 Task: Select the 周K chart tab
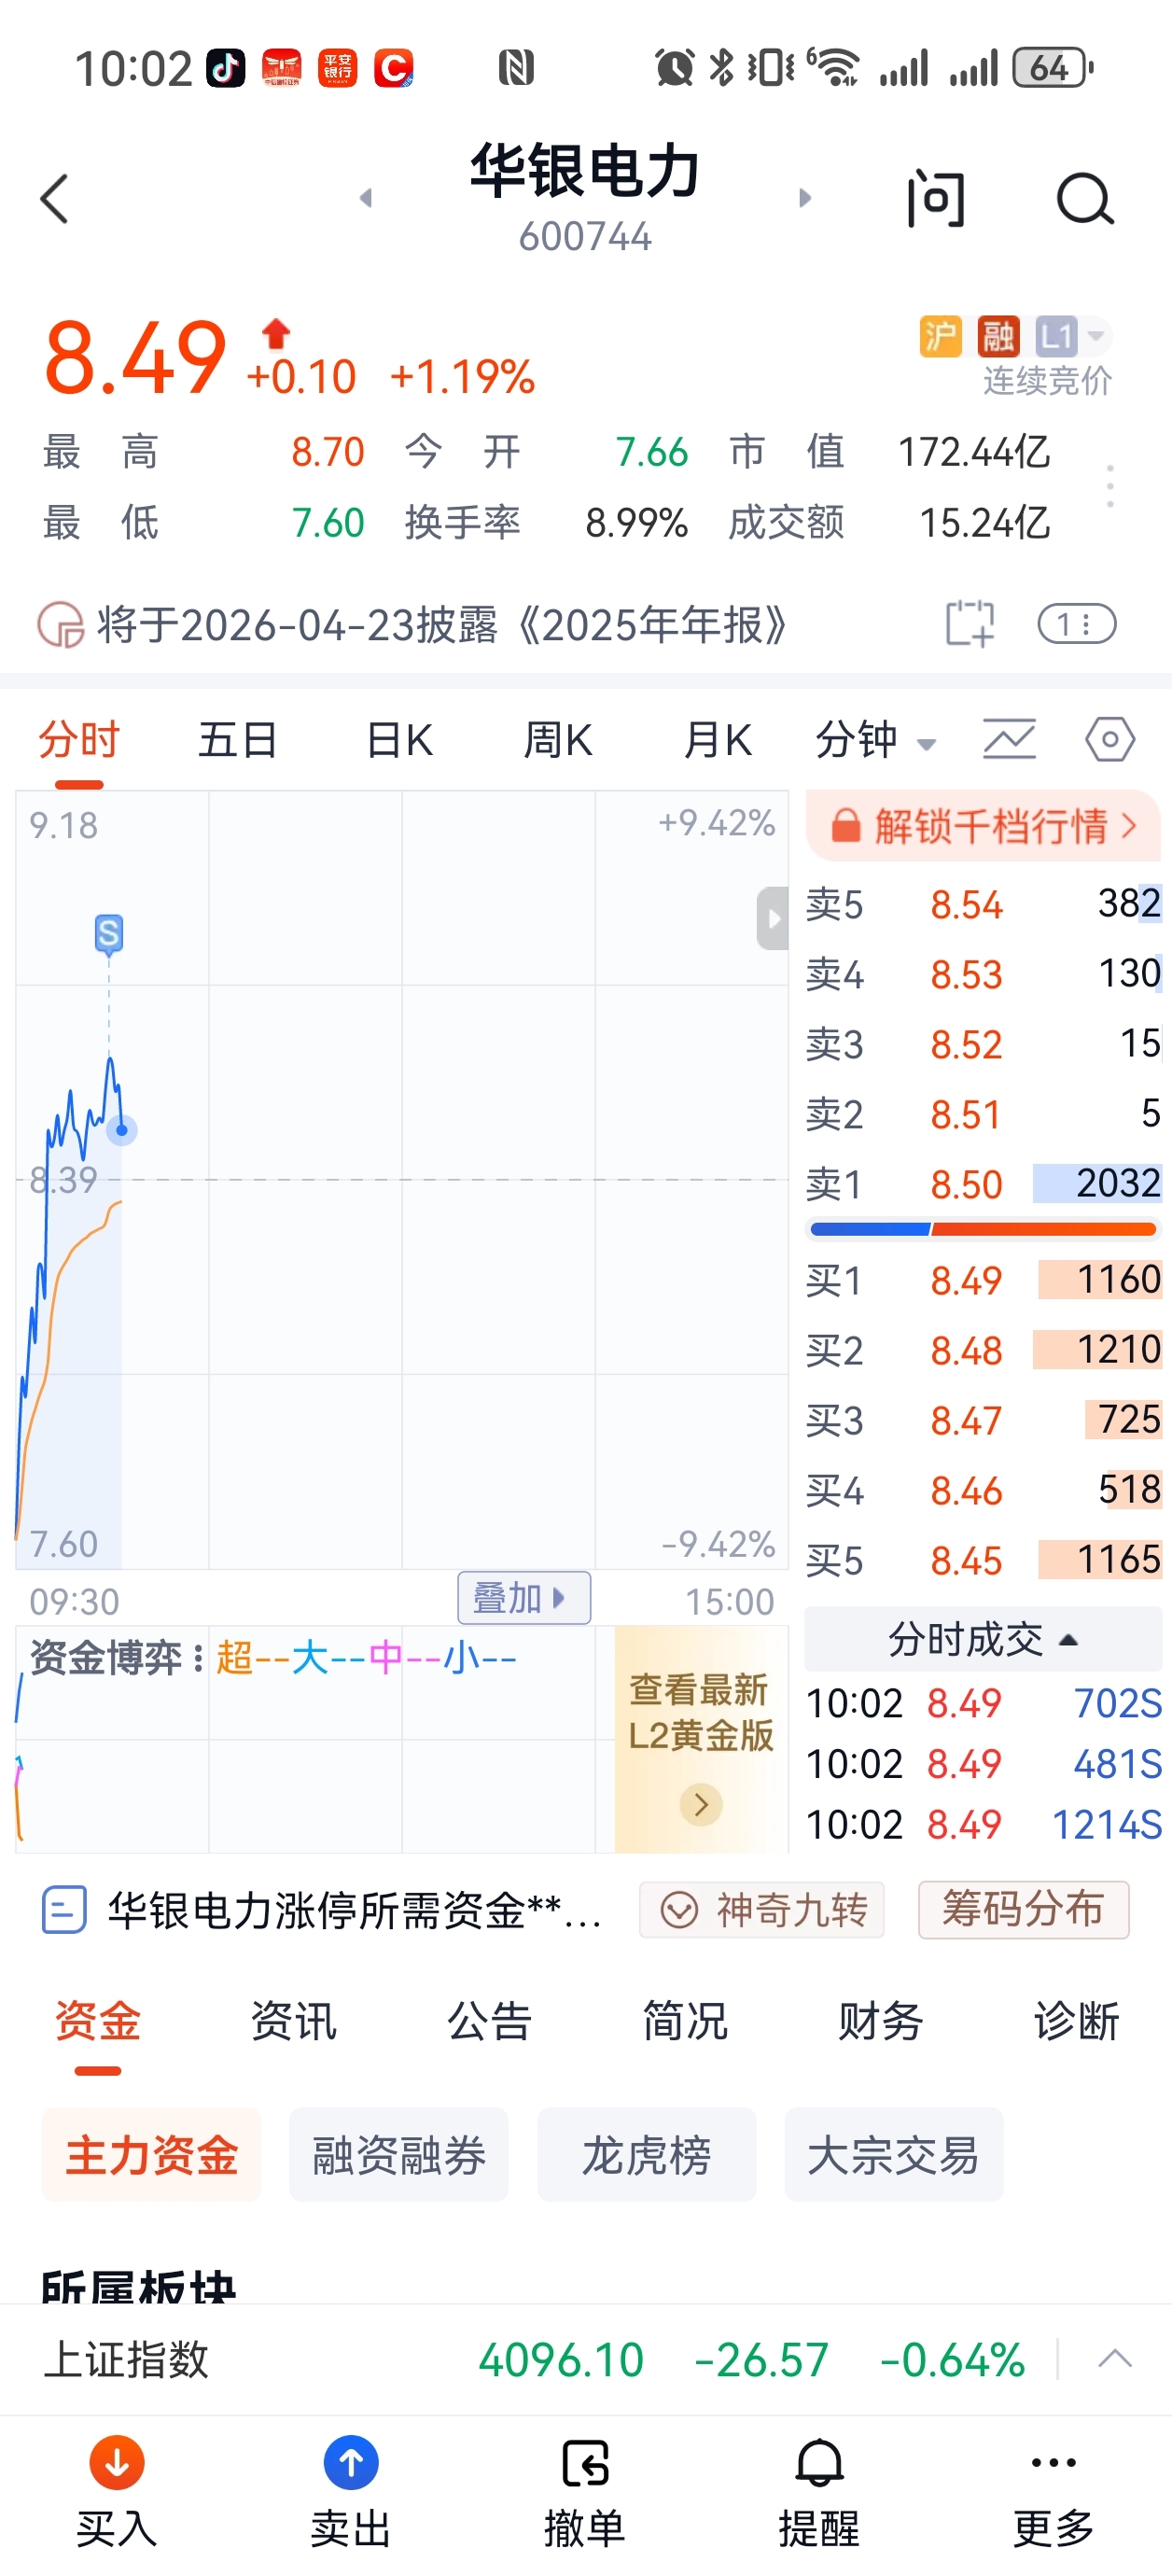pyautogui.click(x=558, y=741)
